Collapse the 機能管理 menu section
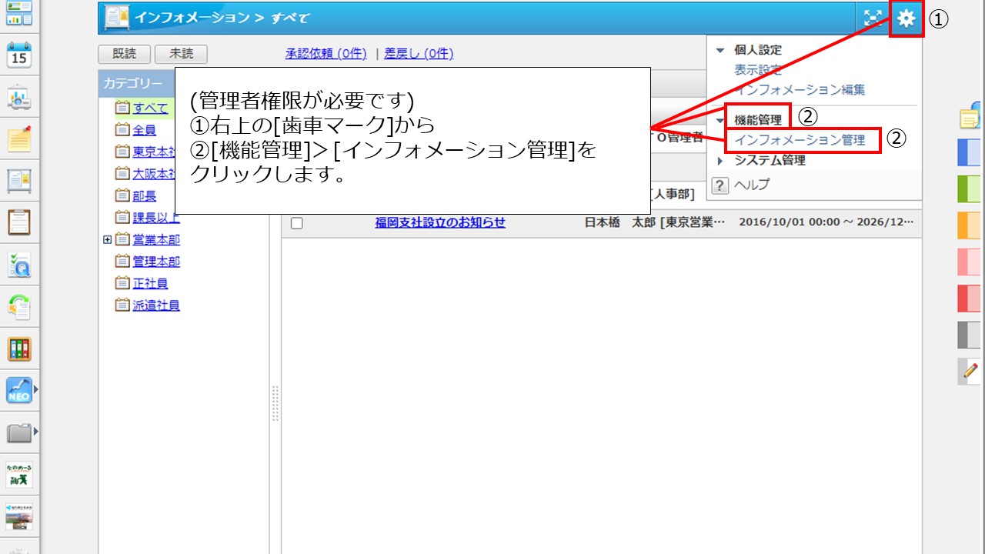Screen dimensions: 985x554 coord(720,121)
